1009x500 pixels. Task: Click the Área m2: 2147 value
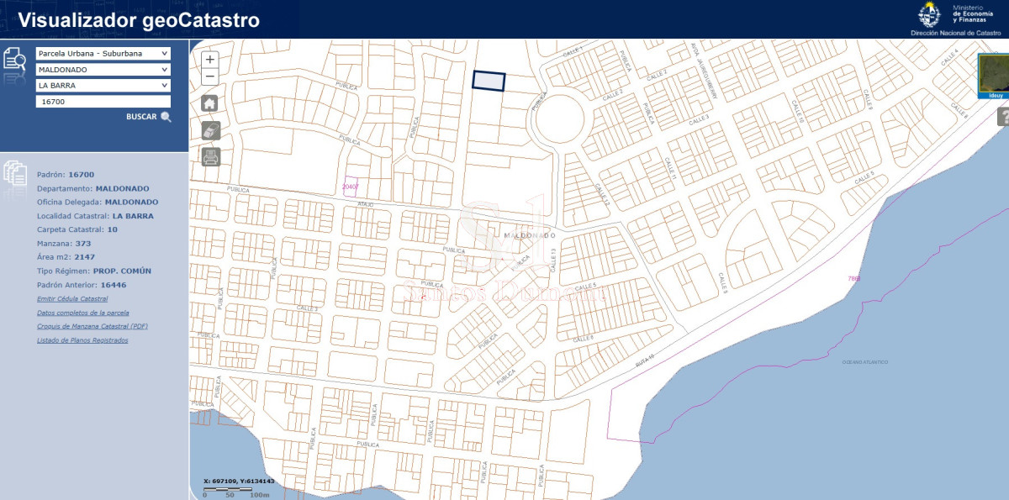pos(86,257)
